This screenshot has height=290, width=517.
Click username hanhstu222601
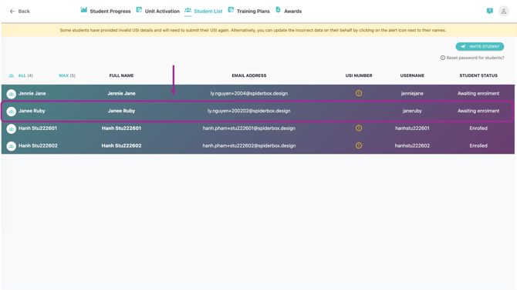(412, 128)
